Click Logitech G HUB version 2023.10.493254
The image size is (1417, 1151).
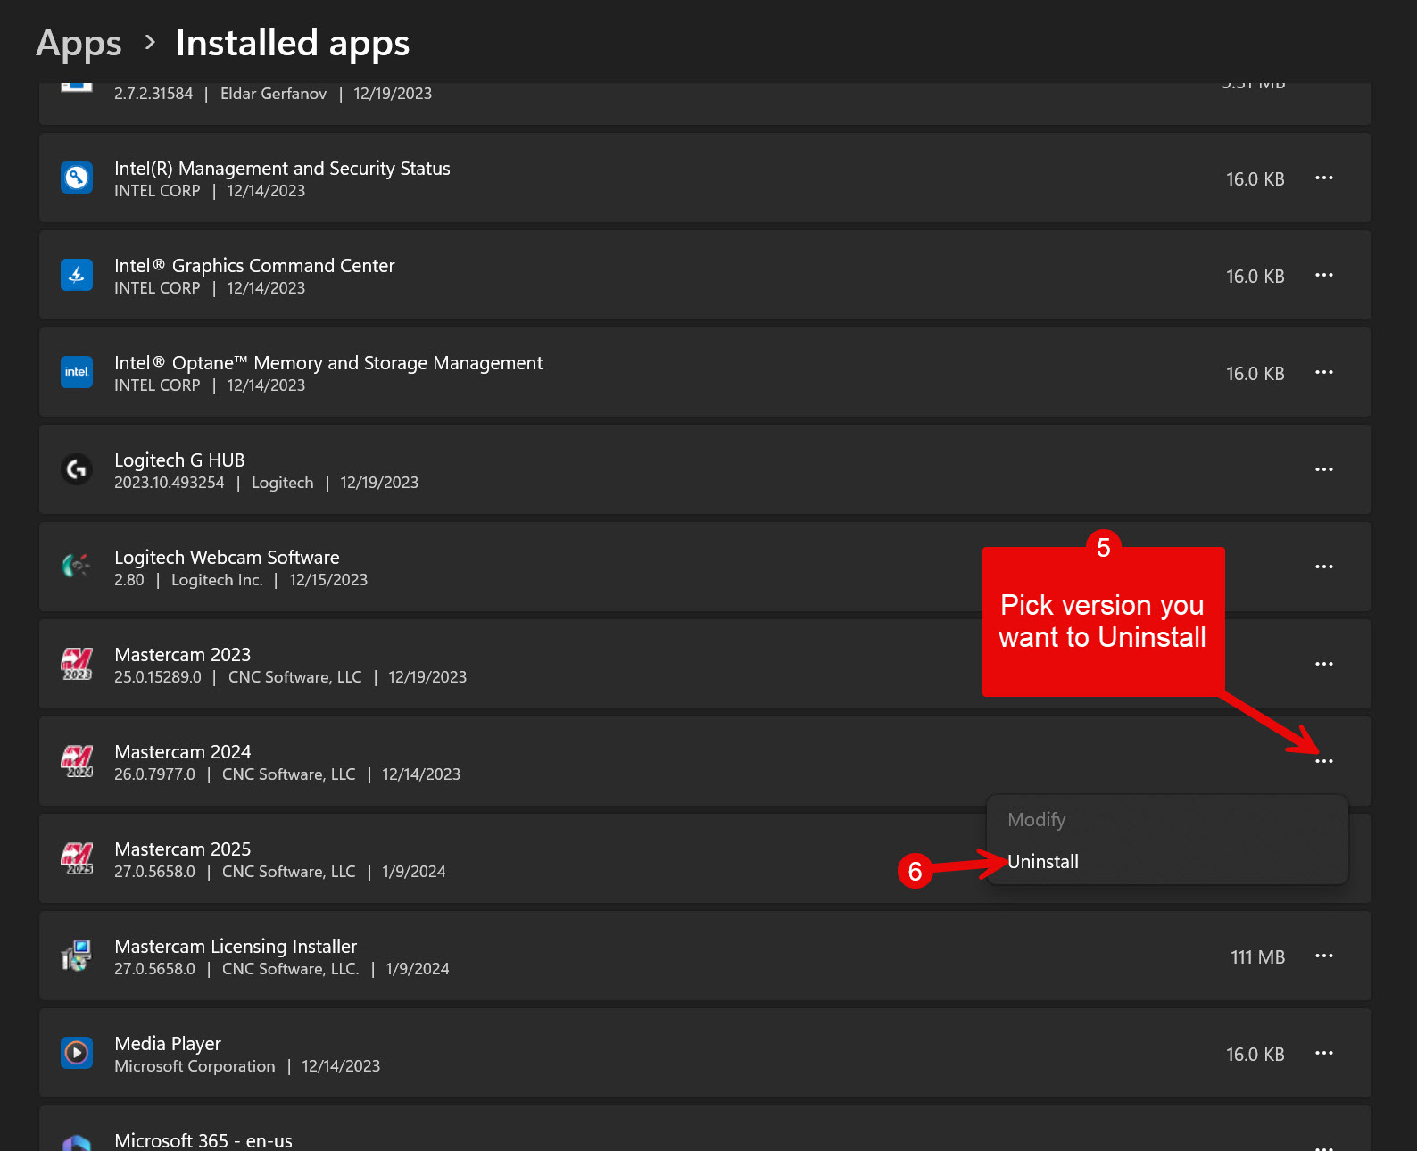point(170,483)
